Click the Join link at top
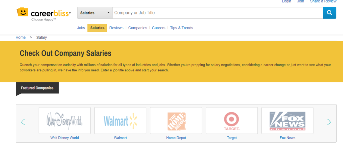Screen dimensions: 343x155 300,2
